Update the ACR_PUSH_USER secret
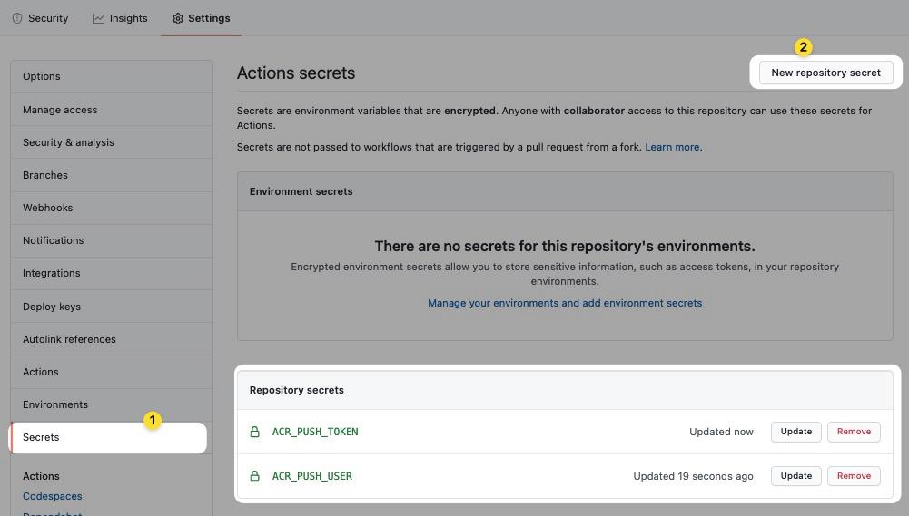909x516 pixels. tap(796, 476)
